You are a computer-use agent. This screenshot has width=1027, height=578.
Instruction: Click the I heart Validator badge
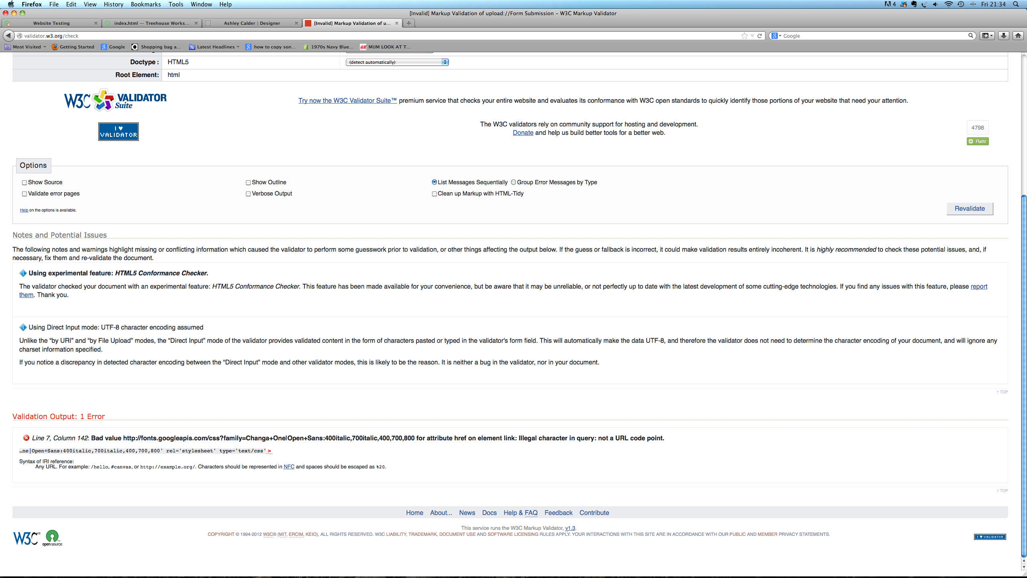(118, 132)
